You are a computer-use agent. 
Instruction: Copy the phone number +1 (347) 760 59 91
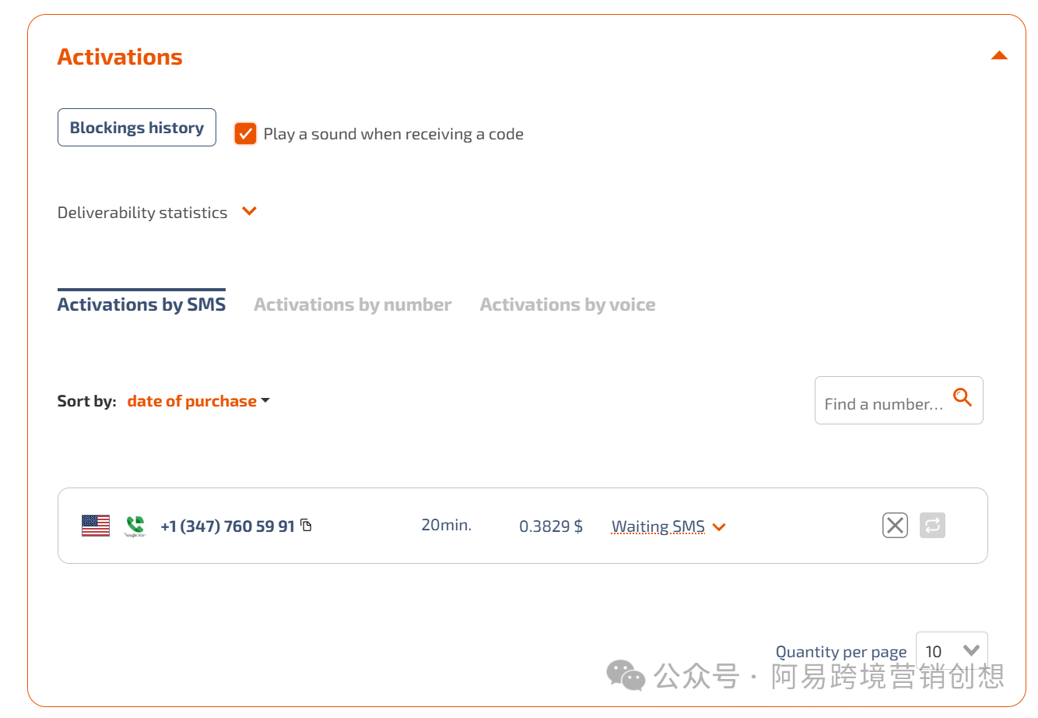(307, 526)
